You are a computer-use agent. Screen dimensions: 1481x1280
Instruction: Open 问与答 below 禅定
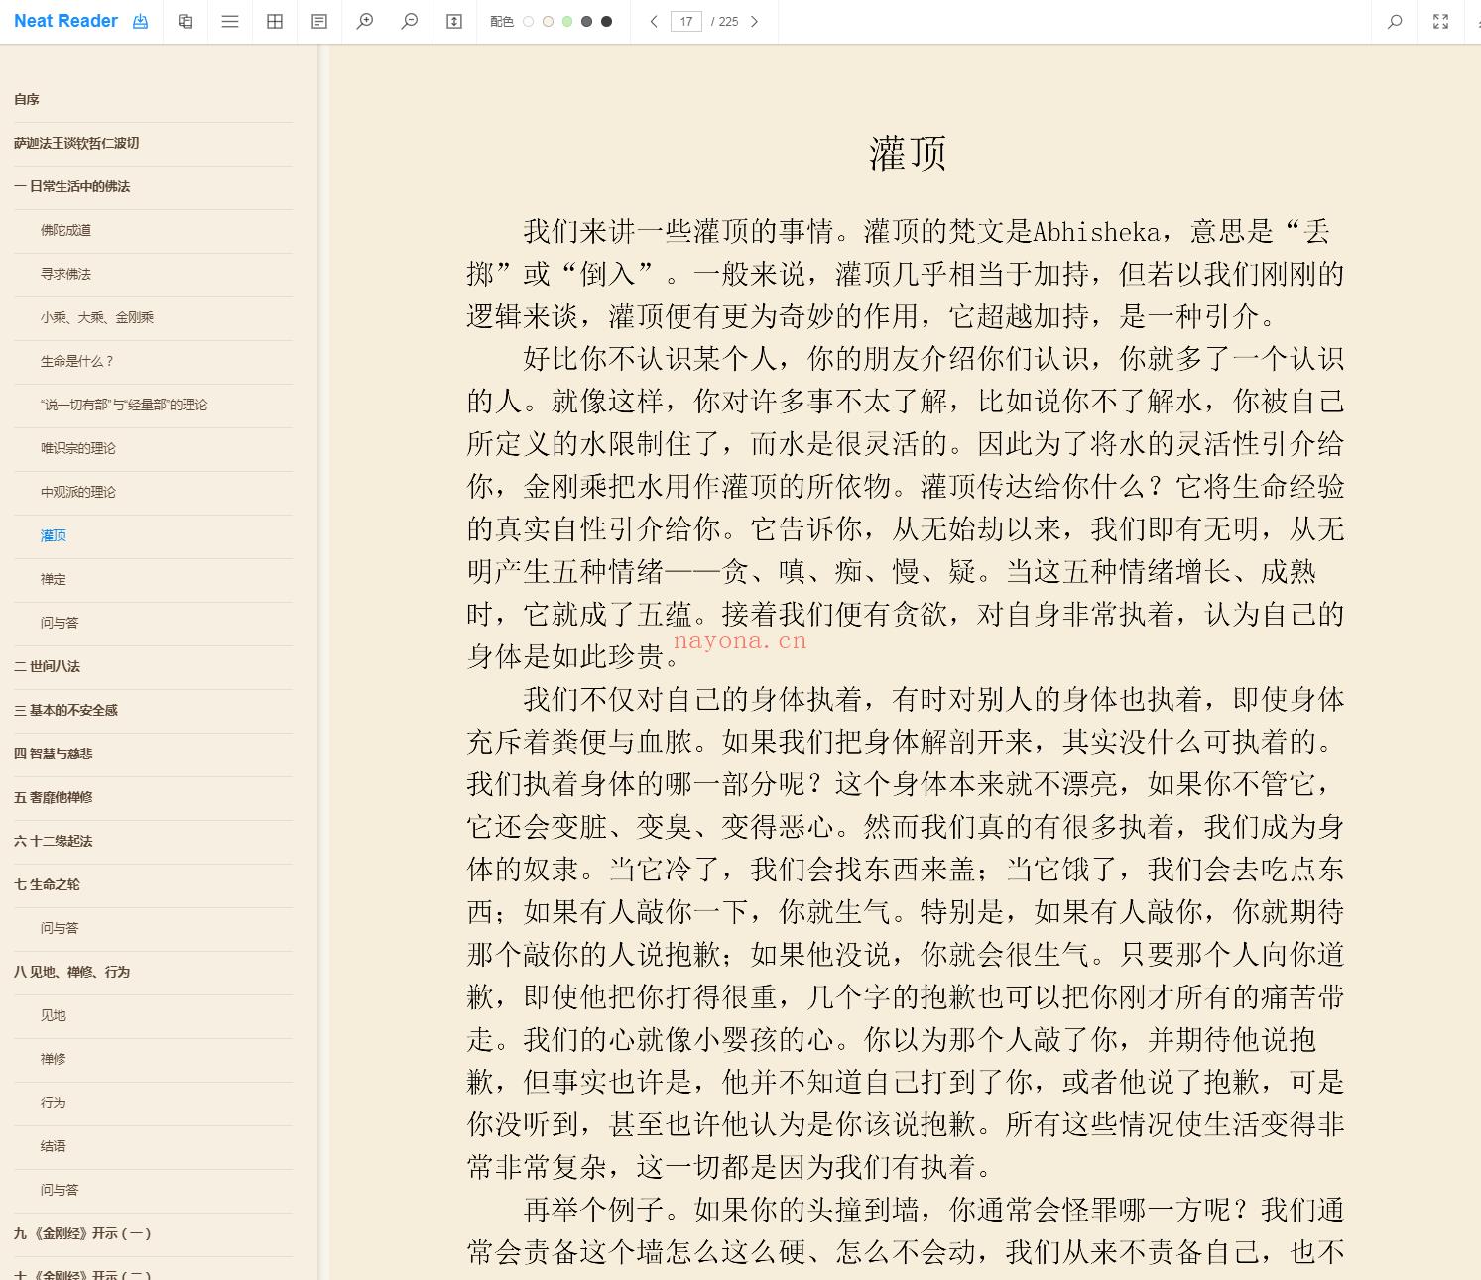[x=60, y=623]
